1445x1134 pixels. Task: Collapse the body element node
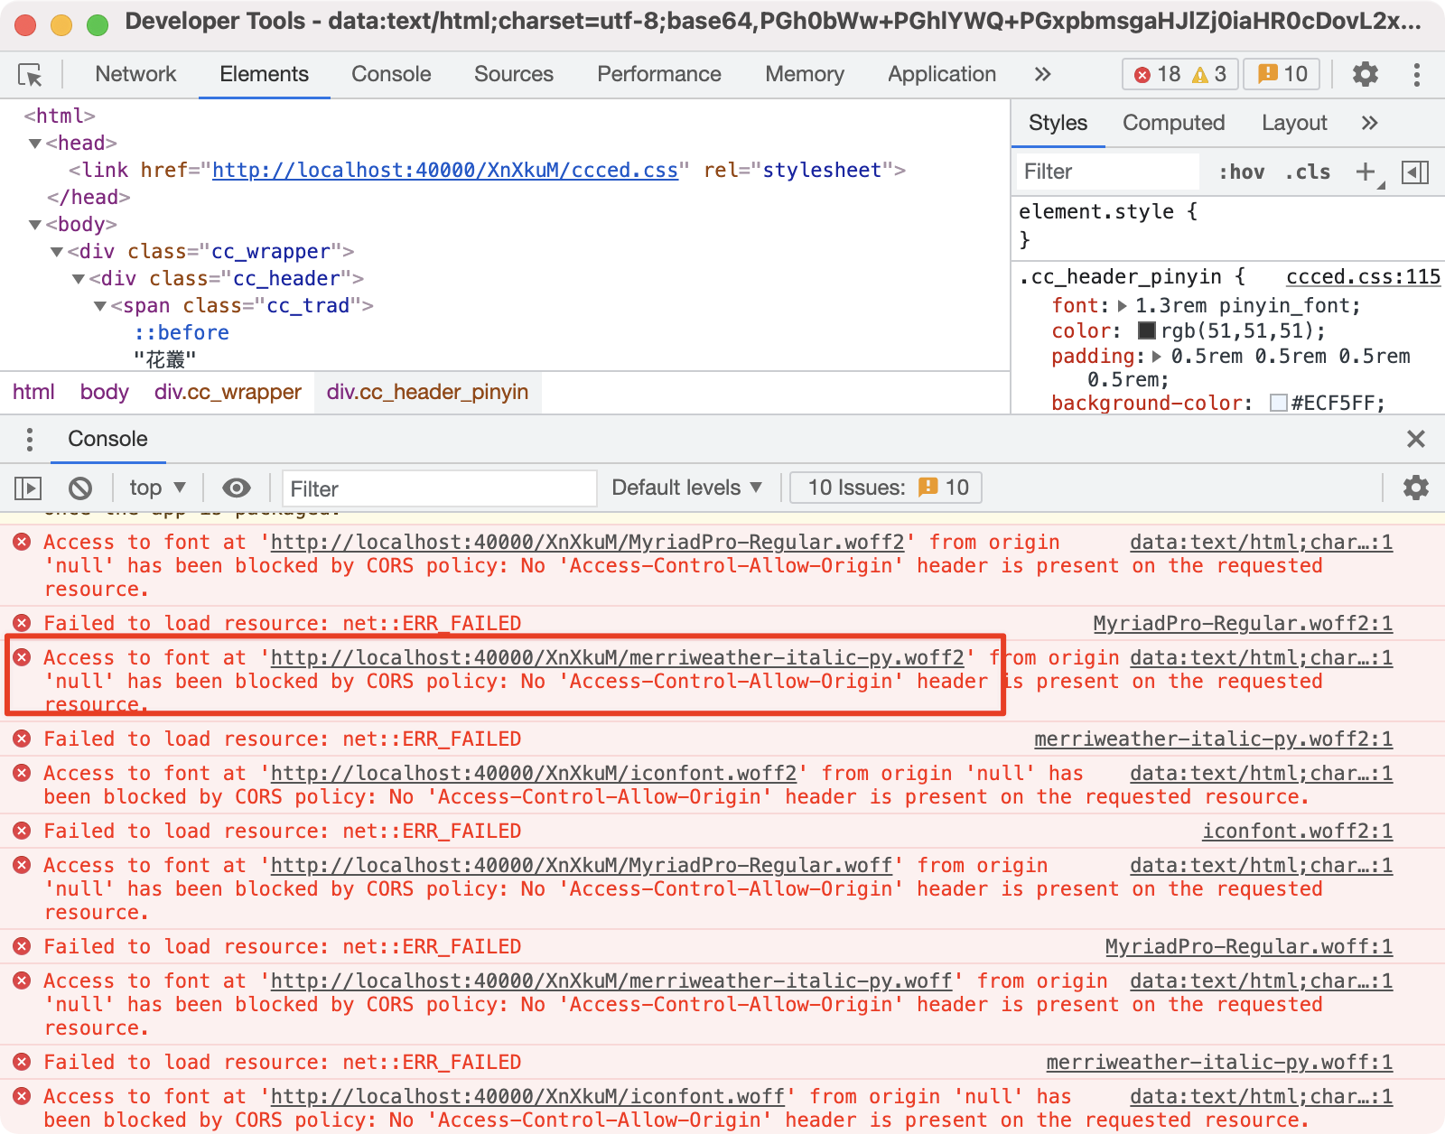pyautogui.click(x=35, y=225)
